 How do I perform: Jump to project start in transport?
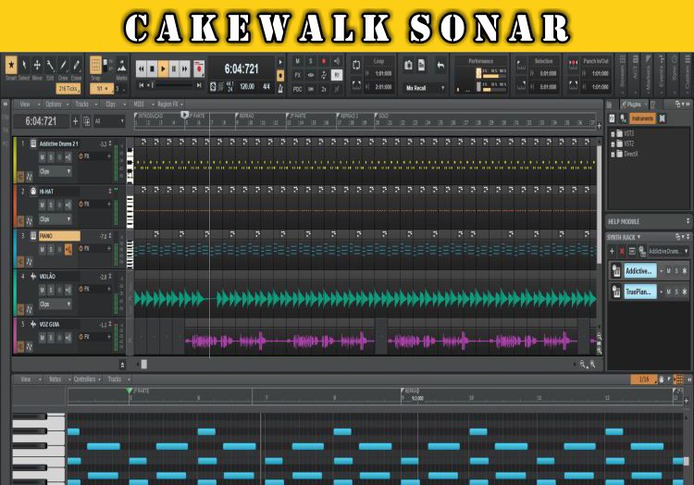point(142,85)
